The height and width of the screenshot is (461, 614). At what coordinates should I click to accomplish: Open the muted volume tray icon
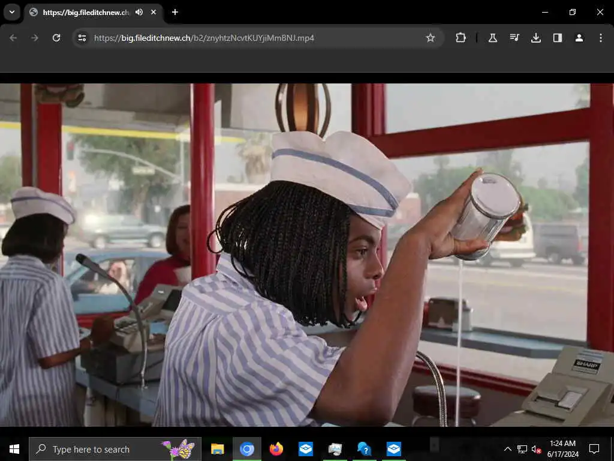(x=536, y=449)
